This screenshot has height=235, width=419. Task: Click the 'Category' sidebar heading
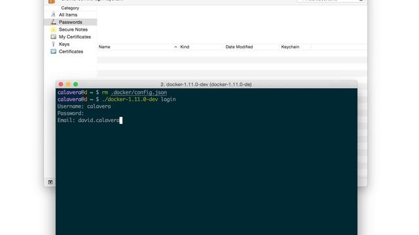pyautogui.click(x=70, y=8)
